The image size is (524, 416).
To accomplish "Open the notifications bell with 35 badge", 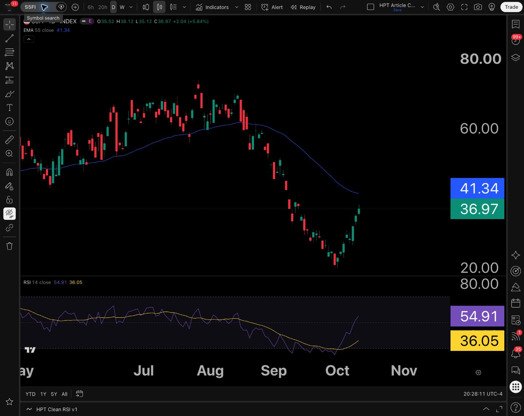I will (516, 353).
